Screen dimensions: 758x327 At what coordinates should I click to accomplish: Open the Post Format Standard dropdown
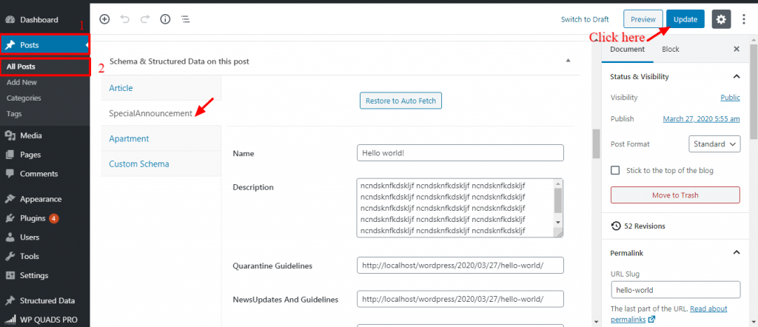point(714,144)
